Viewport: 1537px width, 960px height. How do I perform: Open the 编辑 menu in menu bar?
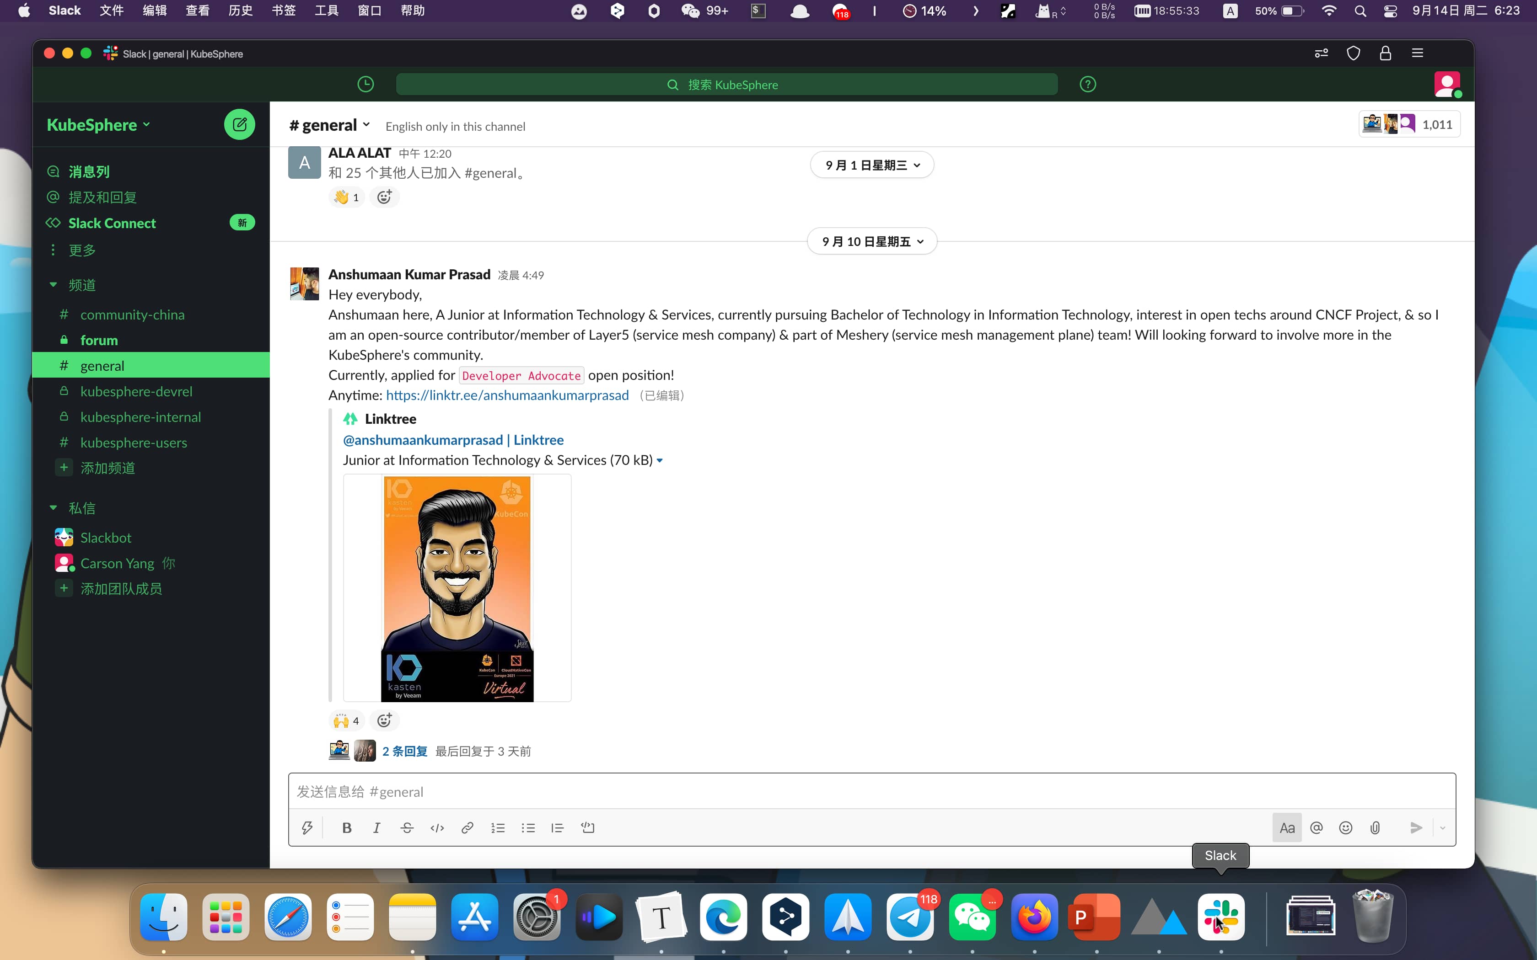tap(154, 11)
